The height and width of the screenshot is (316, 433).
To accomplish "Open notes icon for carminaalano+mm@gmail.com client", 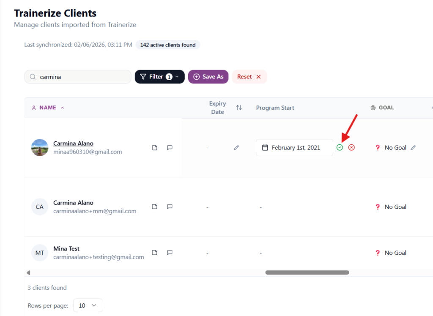I will tap(155, 207).
